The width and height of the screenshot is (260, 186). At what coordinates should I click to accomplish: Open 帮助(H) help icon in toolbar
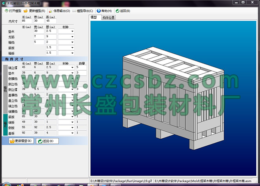(99, 11)
